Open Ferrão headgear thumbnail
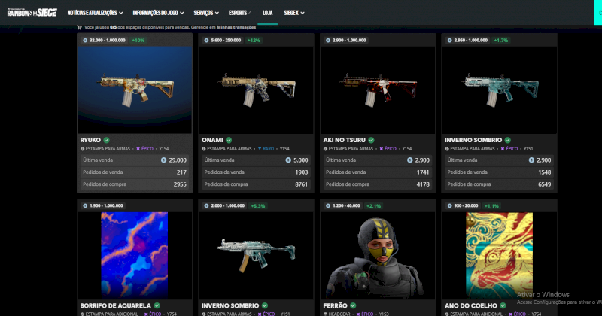Image resolution: width=602 pixels, height=316 pixels. coord(378,255)
